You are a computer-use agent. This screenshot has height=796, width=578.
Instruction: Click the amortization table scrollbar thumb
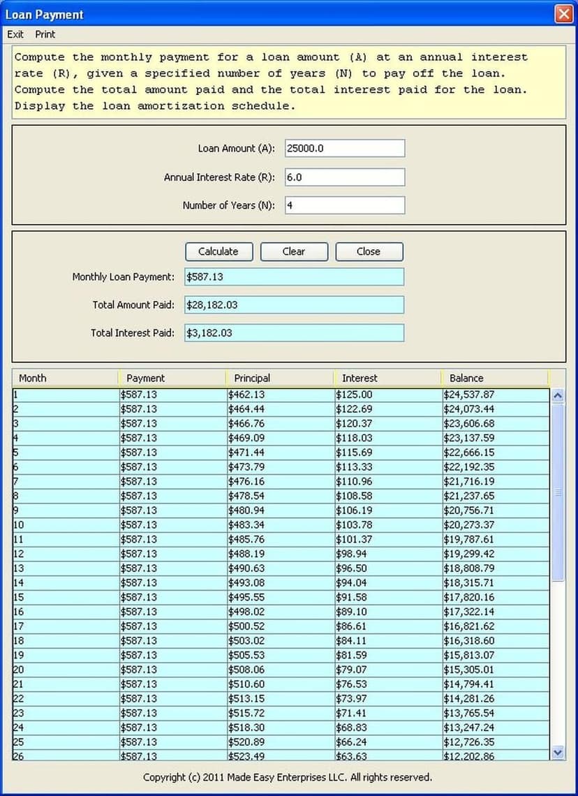(x=558, y=492)
